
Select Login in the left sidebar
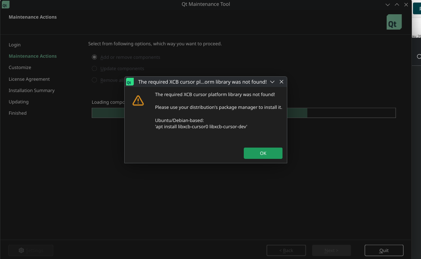(x=15, y=45)
